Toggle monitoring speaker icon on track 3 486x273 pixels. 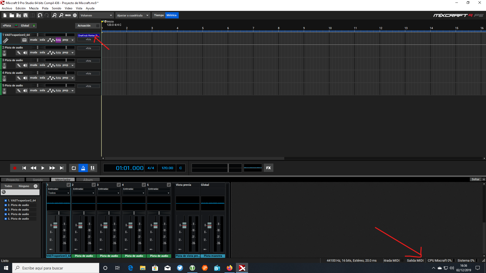25,65
